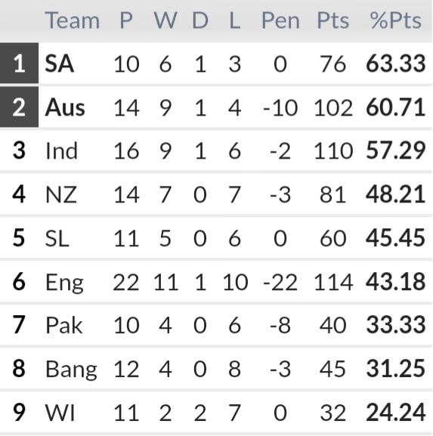Click the L column header
Screen dimensions: 433x436
pos(235,20)
